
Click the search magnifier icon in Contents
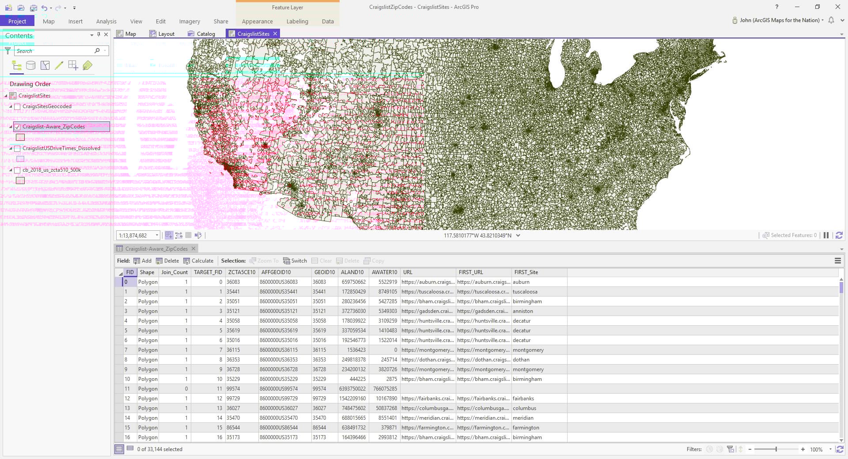click(97, 51)
